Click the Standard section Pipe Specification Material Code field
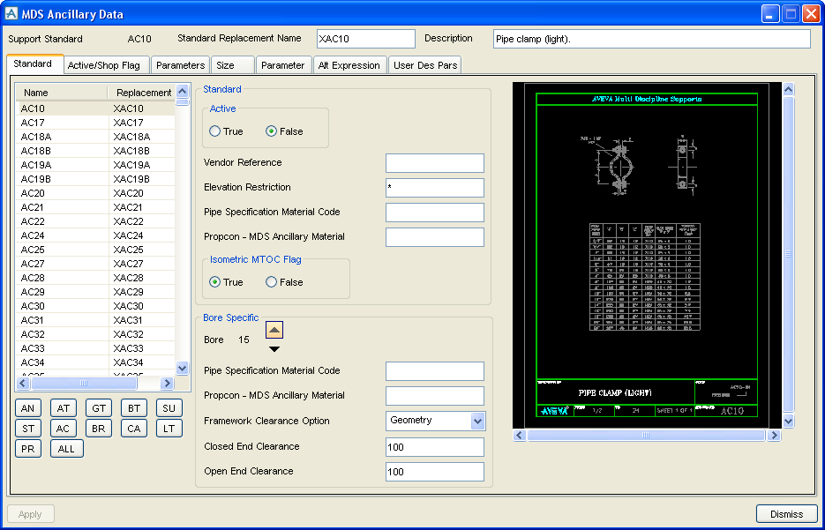This screenshot has width=825, height=530. click(435, 213)
